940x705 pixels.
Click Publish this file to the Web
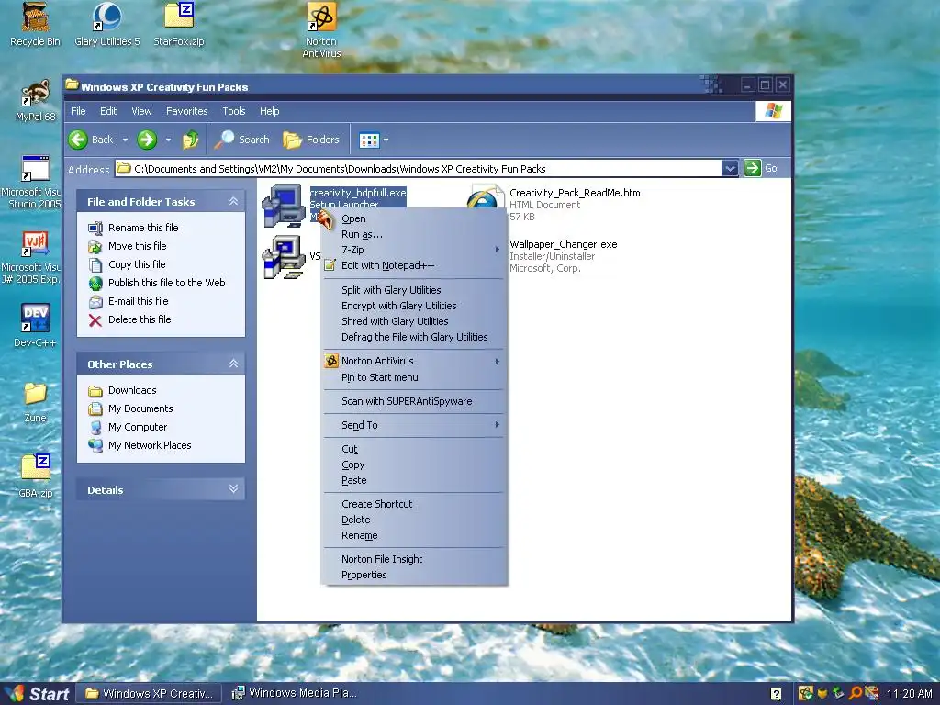tap(157, 283)
